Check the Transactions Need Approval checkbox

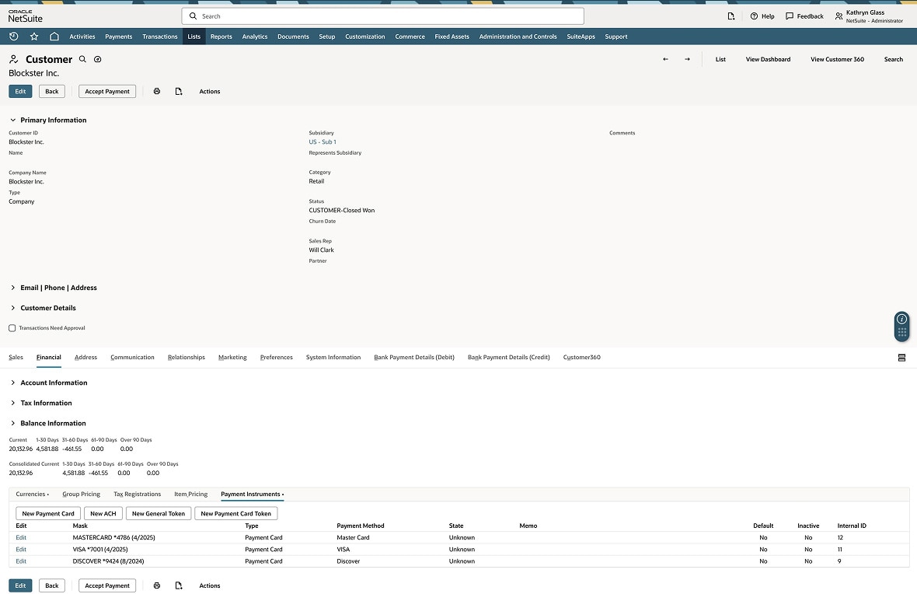[12, 327]
